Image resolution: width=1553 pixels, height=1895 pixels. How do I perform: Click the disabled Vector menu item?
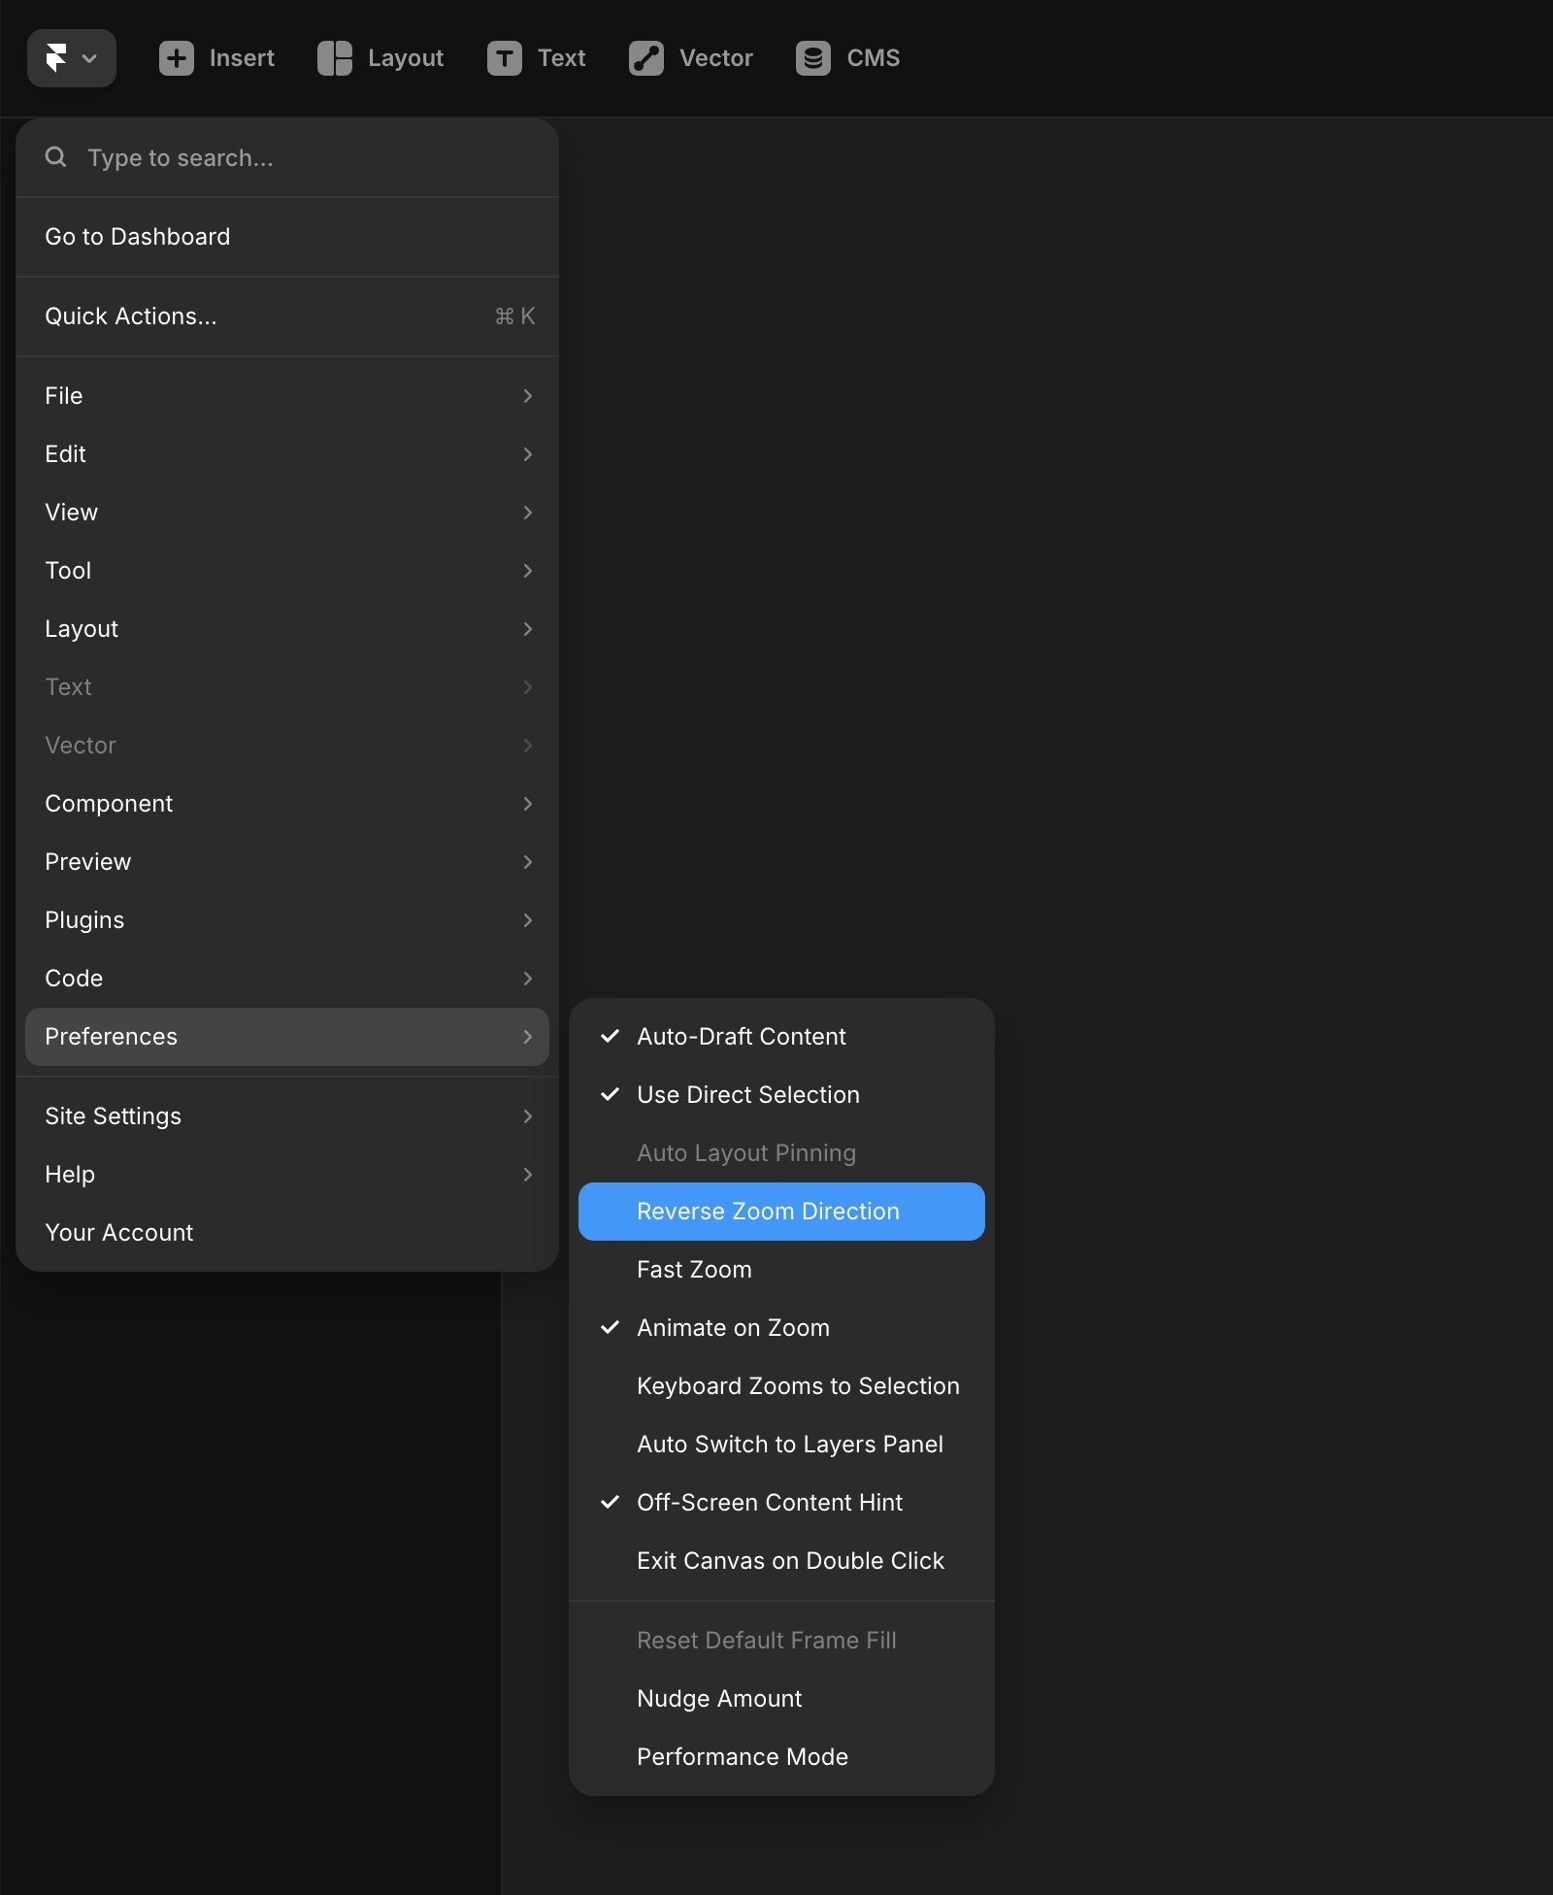pos(287,746)
